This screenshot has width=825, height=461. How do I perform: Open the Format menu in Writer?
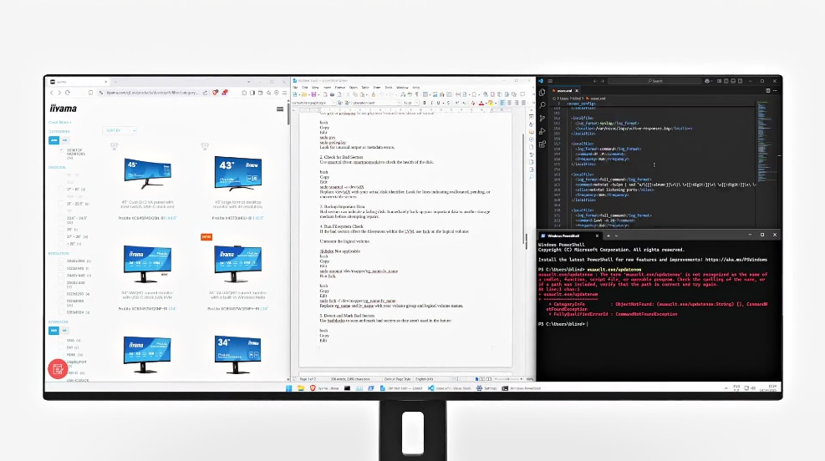pos(340,87)
